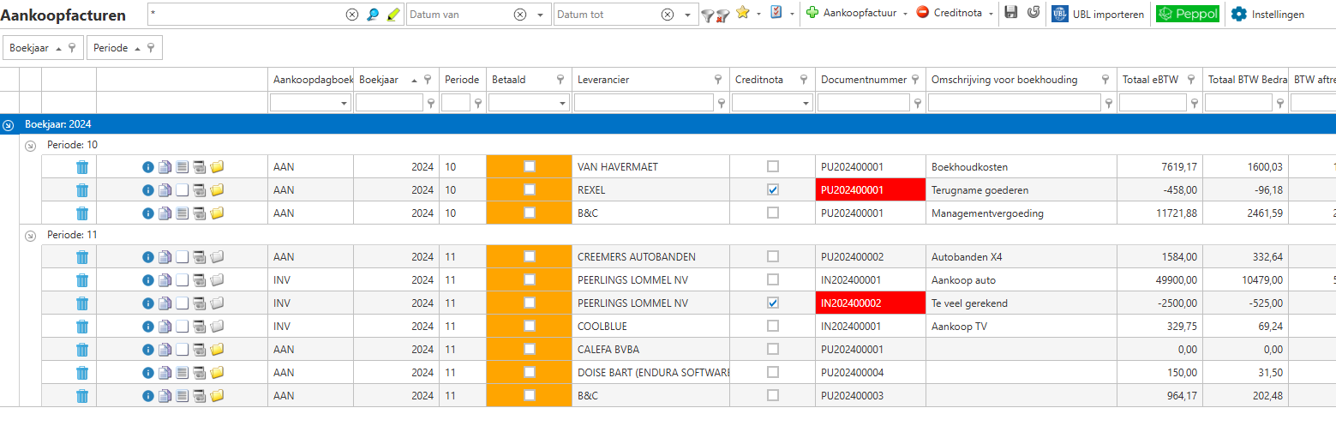The width and height of the screenshot is (1336, 426).
Task: Click the UBL importeren button
Action: pyautogui.click(x=1098, y=14)
